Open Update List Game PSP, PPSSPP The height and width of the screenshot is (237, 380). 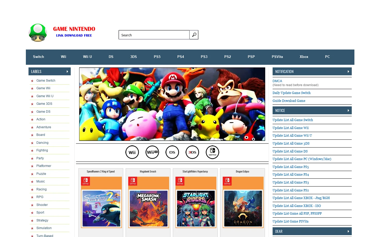(297, 214)
